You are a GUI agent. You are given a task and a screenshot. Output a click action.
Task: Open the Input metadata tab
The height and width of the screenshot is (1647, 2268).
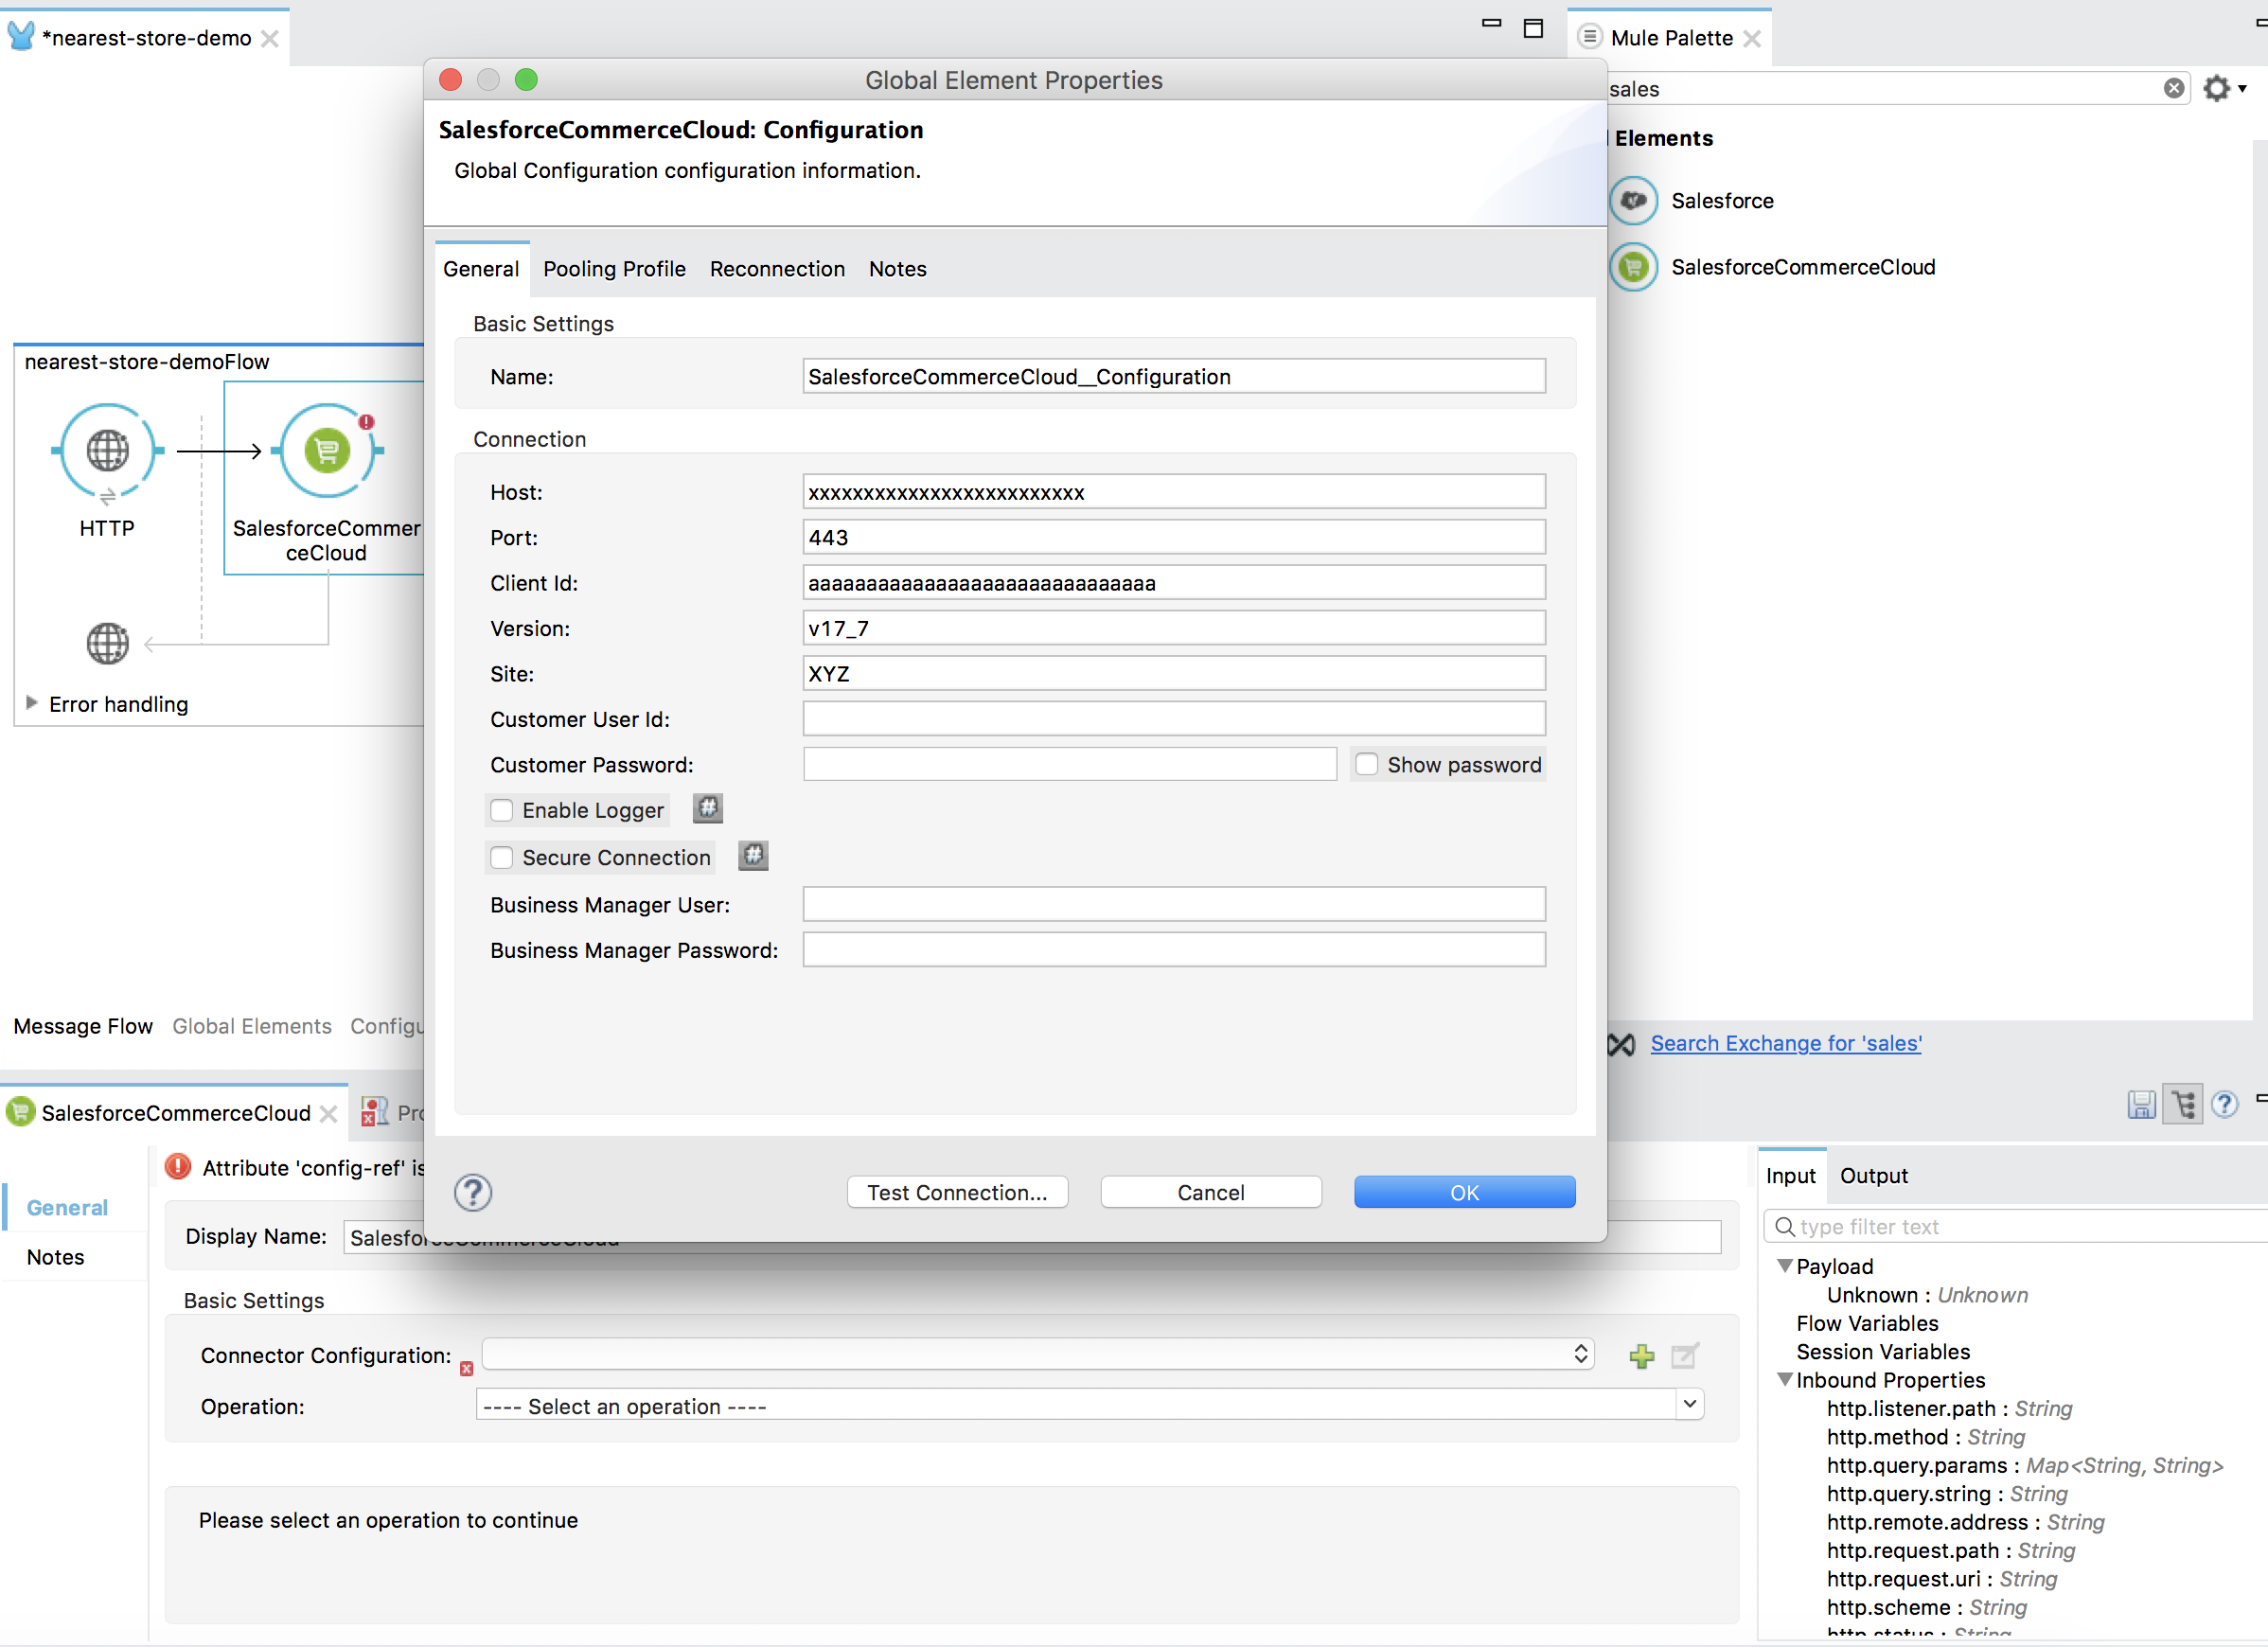pos(1790,1176)
